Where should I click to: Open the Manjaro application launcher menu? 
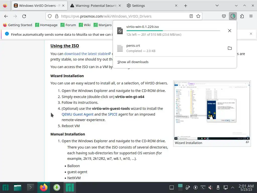click(x=6, y=187)
